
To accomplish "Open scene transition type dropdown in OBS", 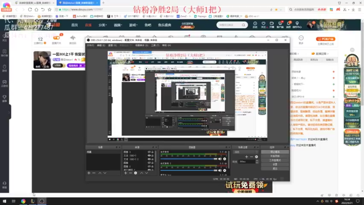I will click(246, 152).
